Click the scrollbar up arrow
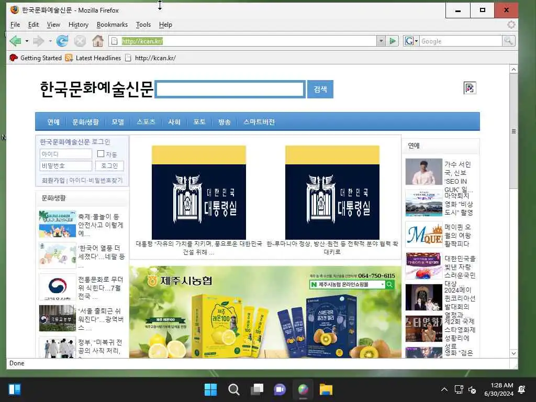 coord(513,70)
